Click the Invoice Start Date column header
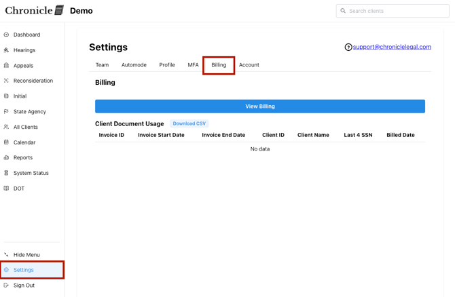Screen dimensions: 455x297 [x=161, y=135]
